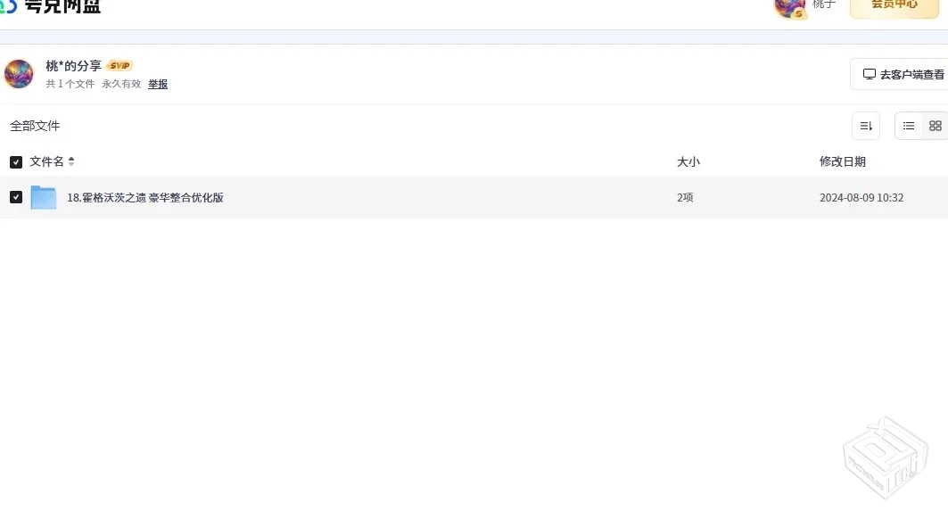Open 18.霍格沃茨之遗 豪华整合优化版 folder name
Viewport: 948px width, 519px height.
click(x=145, y=198)
